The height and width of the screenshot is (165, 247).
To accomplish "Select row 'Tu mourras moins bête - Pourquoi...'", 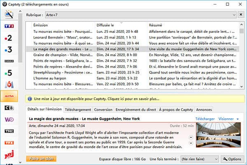I will [x=132, y=32].
